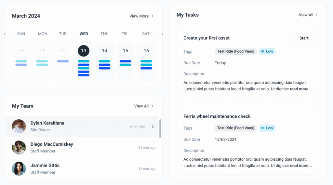Click the My Team list scrollbar
Viewport: 333px width, 185px height.
(x=160, y=128)
